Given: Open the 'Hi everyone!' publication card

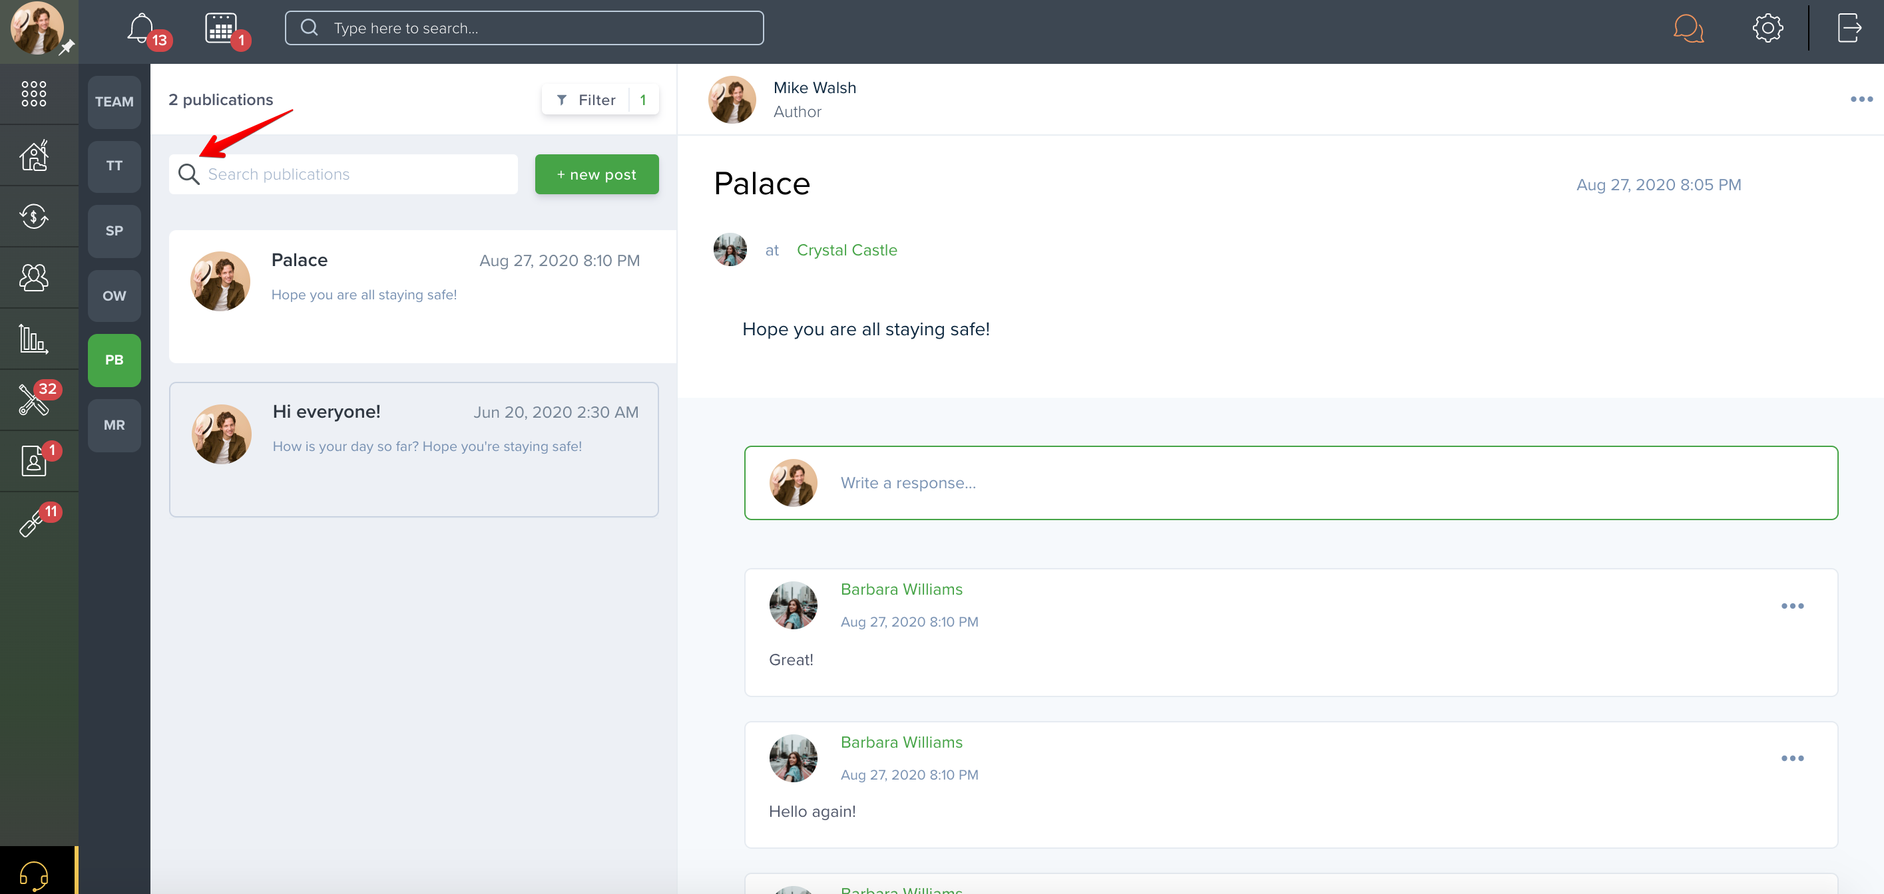Looking at the screenshot, I should pos(414,450).
